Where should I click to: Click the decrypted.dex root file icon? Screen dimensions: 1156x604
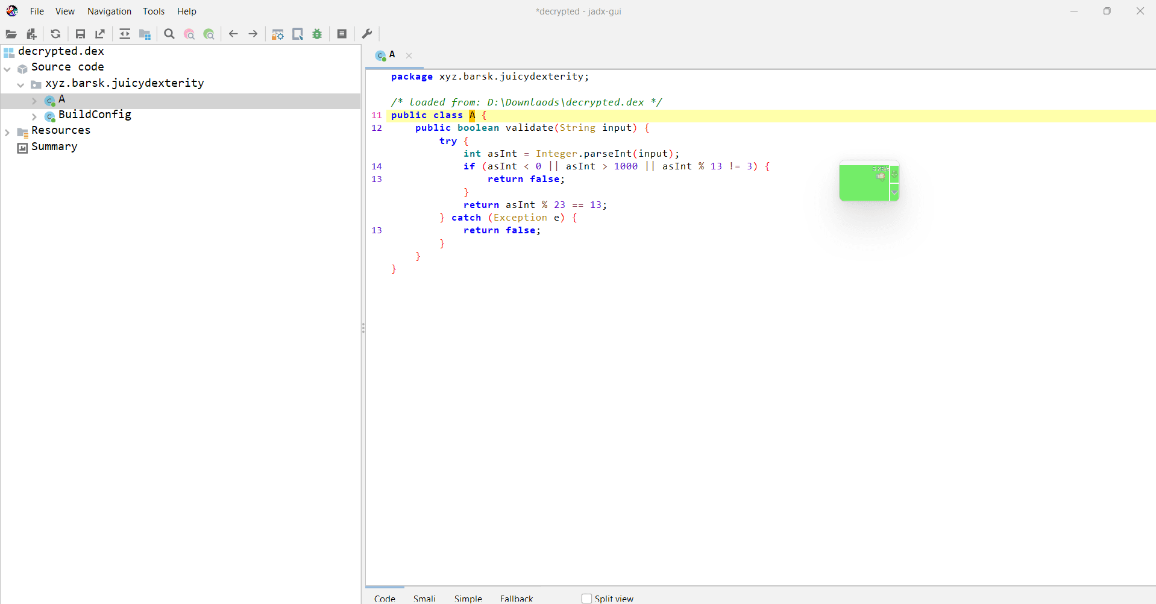[9, 52]
